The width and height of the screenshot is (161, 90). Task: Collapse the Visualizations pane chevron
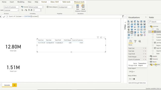click(x=146, y=17)
